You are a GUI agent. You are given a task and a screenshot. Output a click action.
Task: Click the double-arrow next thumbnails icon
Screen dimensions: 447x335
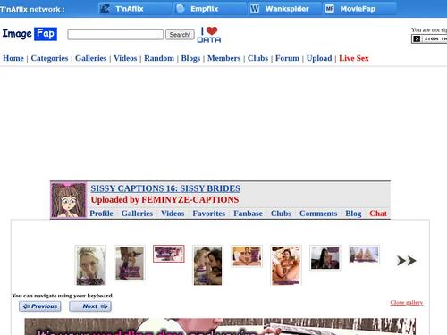coord(407,261)
